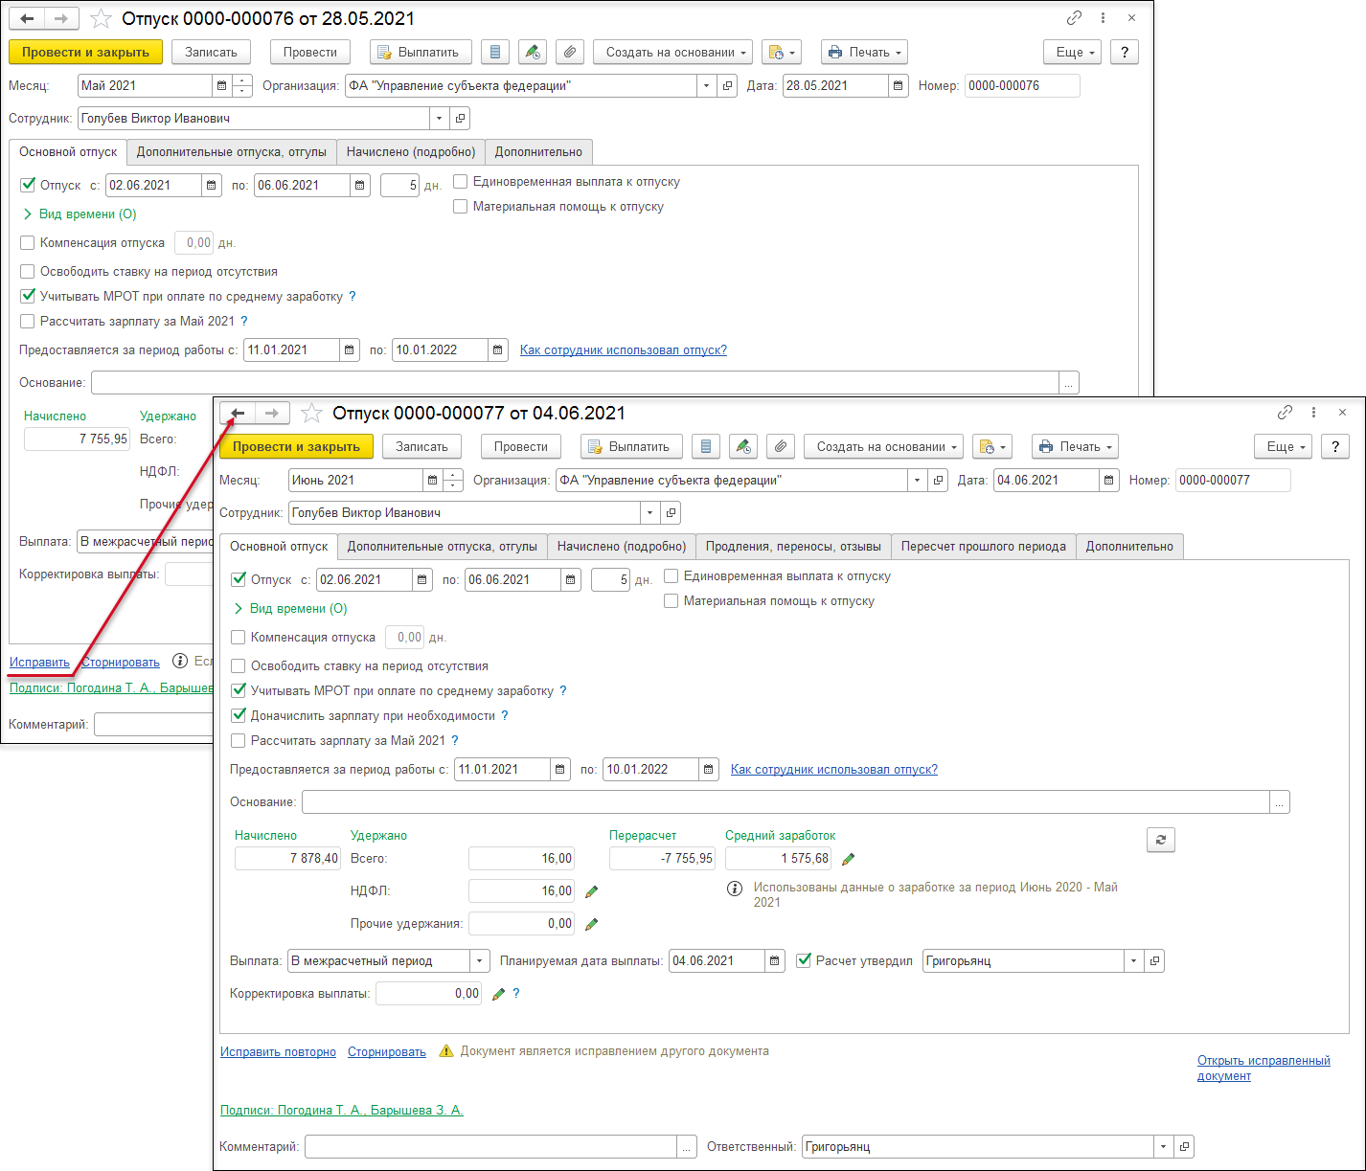
Task: Edit Прочие удержания with pencil icon
Action: pos(591,924)
